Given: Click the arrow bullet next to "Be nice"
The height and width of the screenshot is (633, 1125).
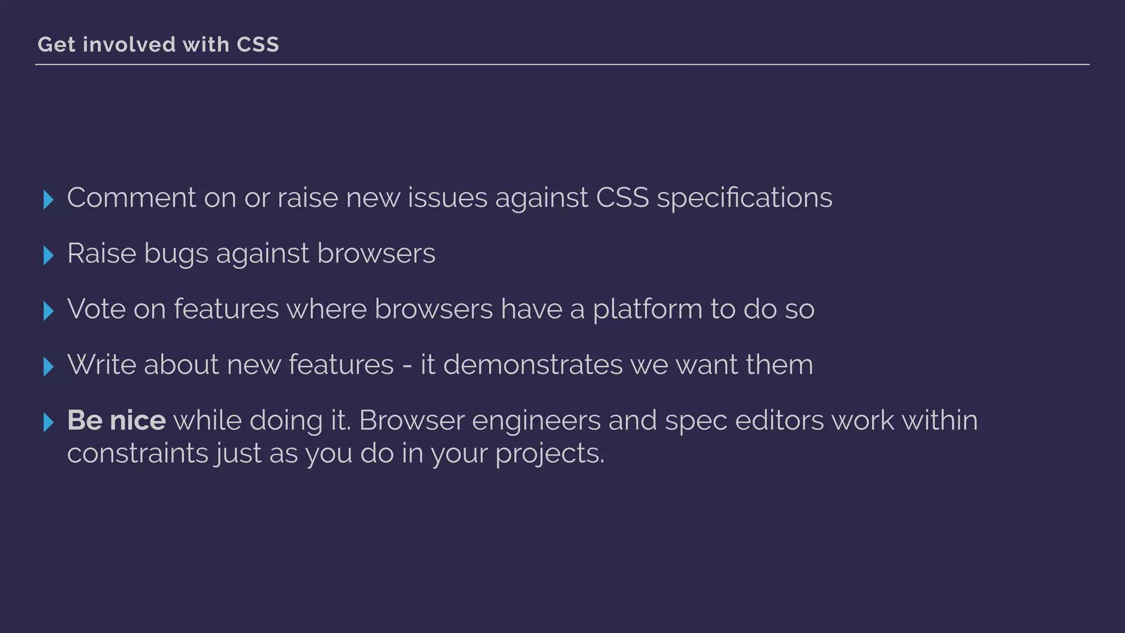Looking at the screenshot, I should 48,422.
